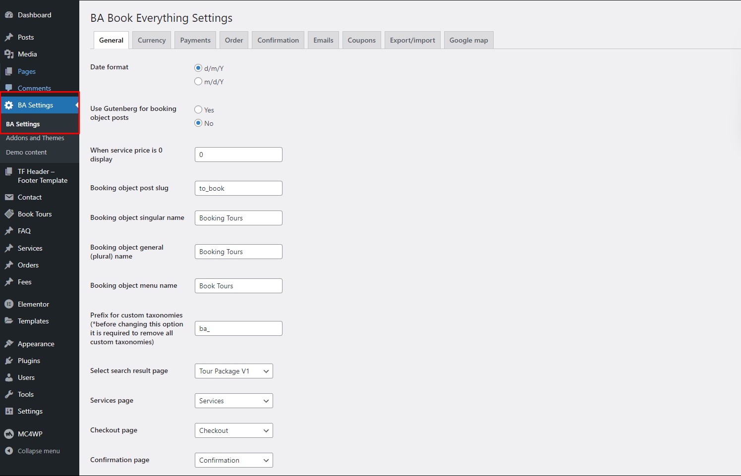Click the Appearance paintbrush icon
This screenshot has width=741, height=476.
(9, 344)
